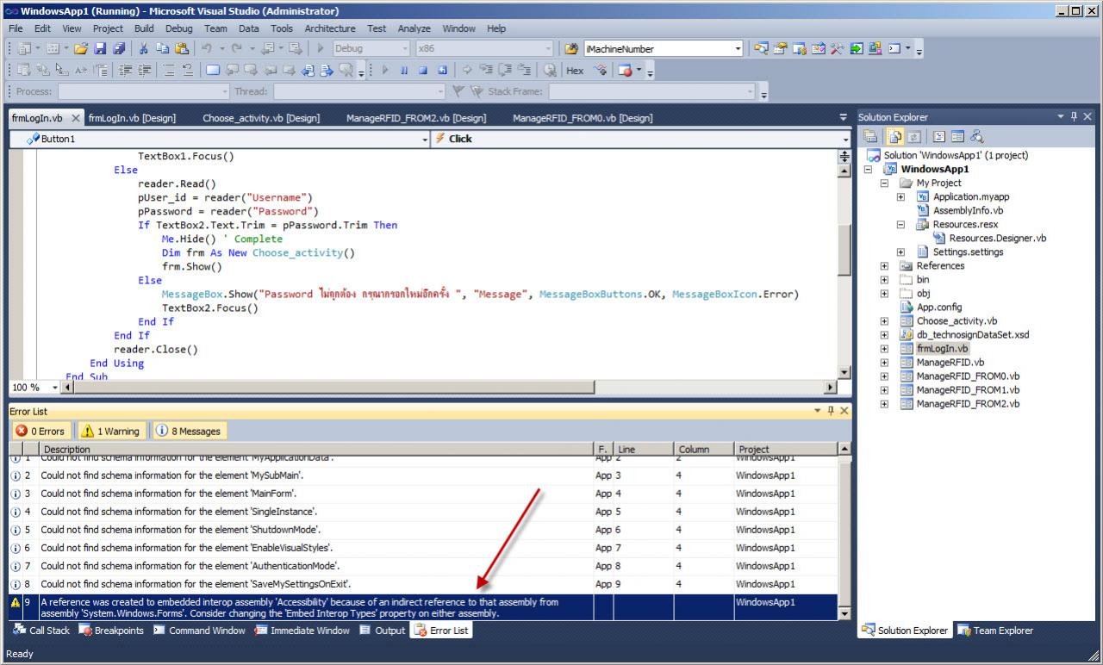The height and width of the screenshot is (665, 1103).
Task: Select the 'Accessibility' interop warning row
Action: 423,607
